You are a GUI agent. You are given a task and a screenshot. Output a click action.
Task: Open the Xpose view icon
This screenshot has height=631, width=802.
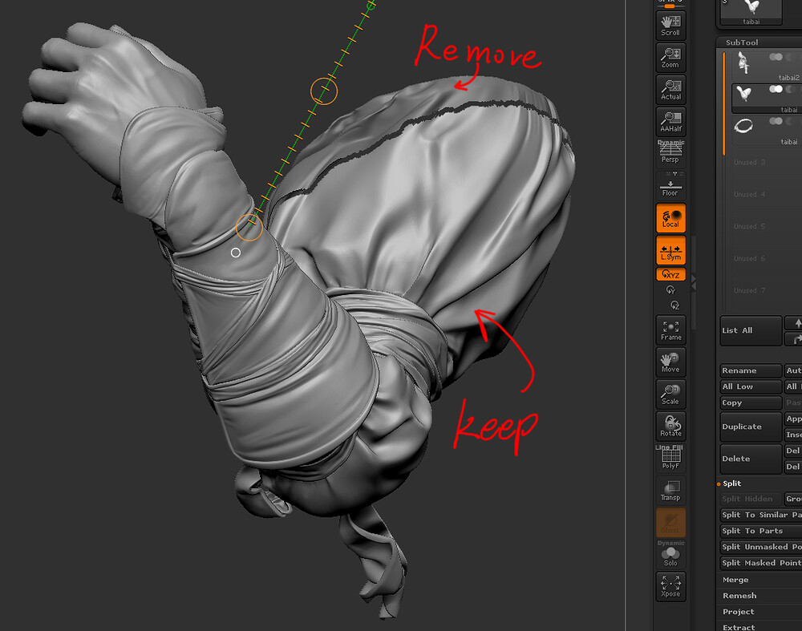tap(670, 587)
